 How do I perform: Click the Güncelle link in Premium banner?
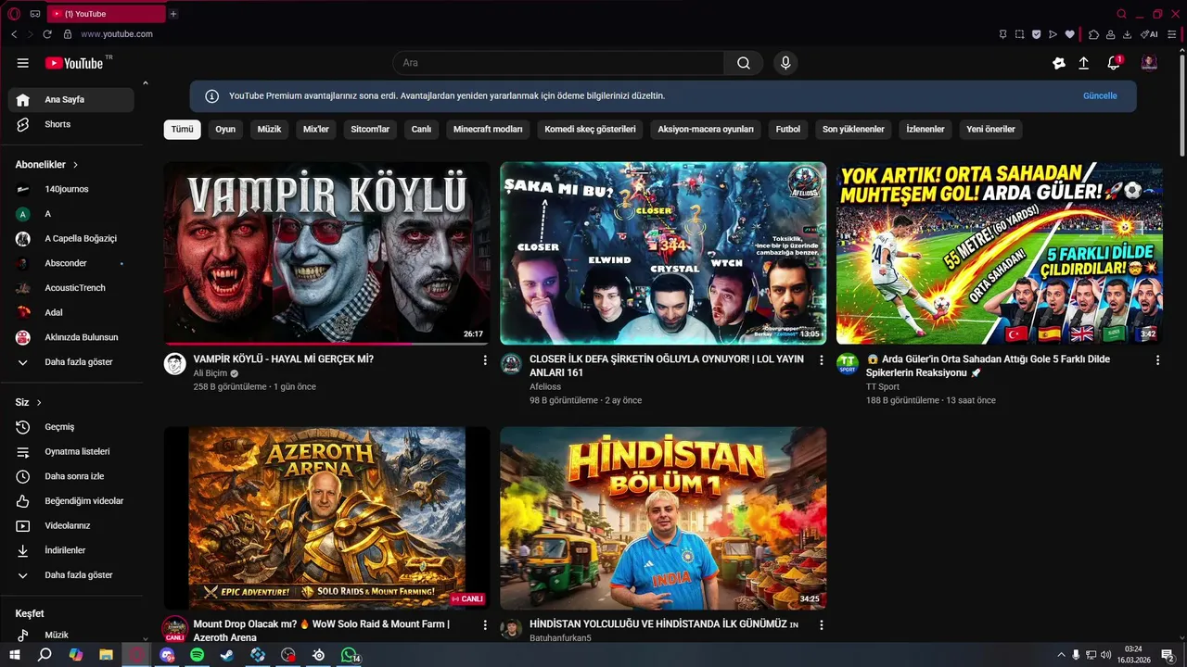tap(1100, 96)
